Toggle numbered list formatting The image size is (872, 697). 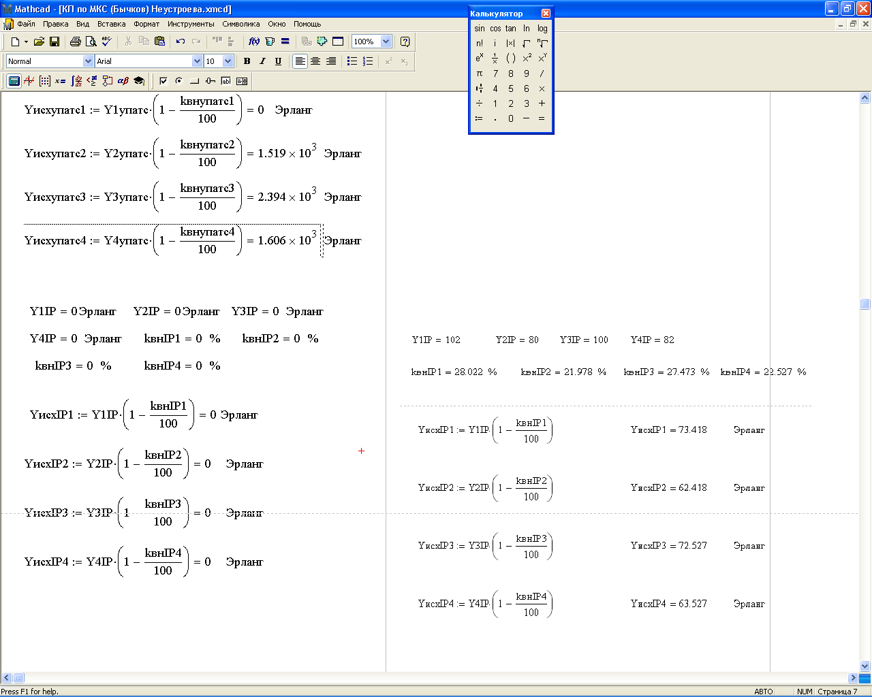coord(368,61)
